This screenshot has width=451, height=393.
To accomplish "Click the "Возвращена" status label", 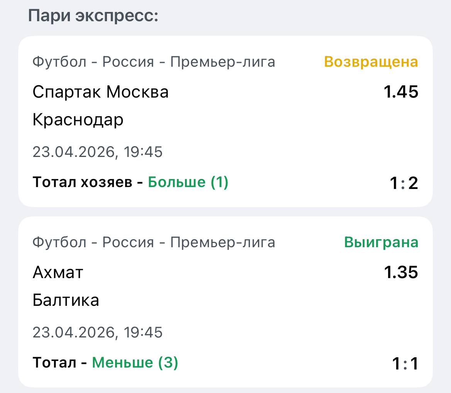I will [371, 62].
